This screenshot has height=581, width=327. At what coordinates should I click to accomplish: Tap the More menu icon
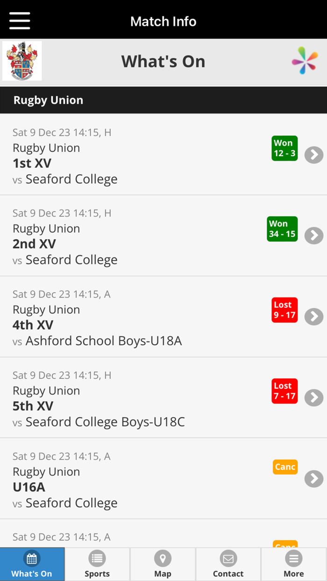[x=294, y=559]
